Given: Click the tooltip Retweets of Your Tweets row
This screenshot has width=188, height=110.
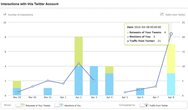Looking at the screenshot, I should 146,32.
